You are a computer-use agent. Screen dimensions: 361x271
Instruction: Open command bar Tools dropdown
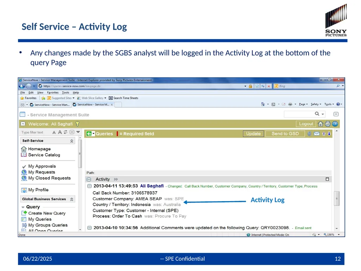click(x=329, y=104)
